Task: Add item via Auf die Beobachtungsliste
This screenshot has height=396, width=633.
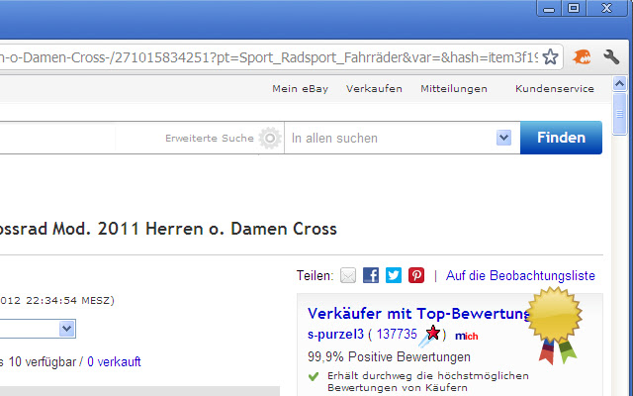Action: (x=520, y=275)
